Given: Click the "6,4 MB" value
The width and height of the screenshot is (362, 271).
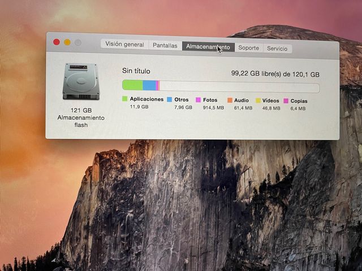Looking at the screenshot, I should (x=298, y=108).
